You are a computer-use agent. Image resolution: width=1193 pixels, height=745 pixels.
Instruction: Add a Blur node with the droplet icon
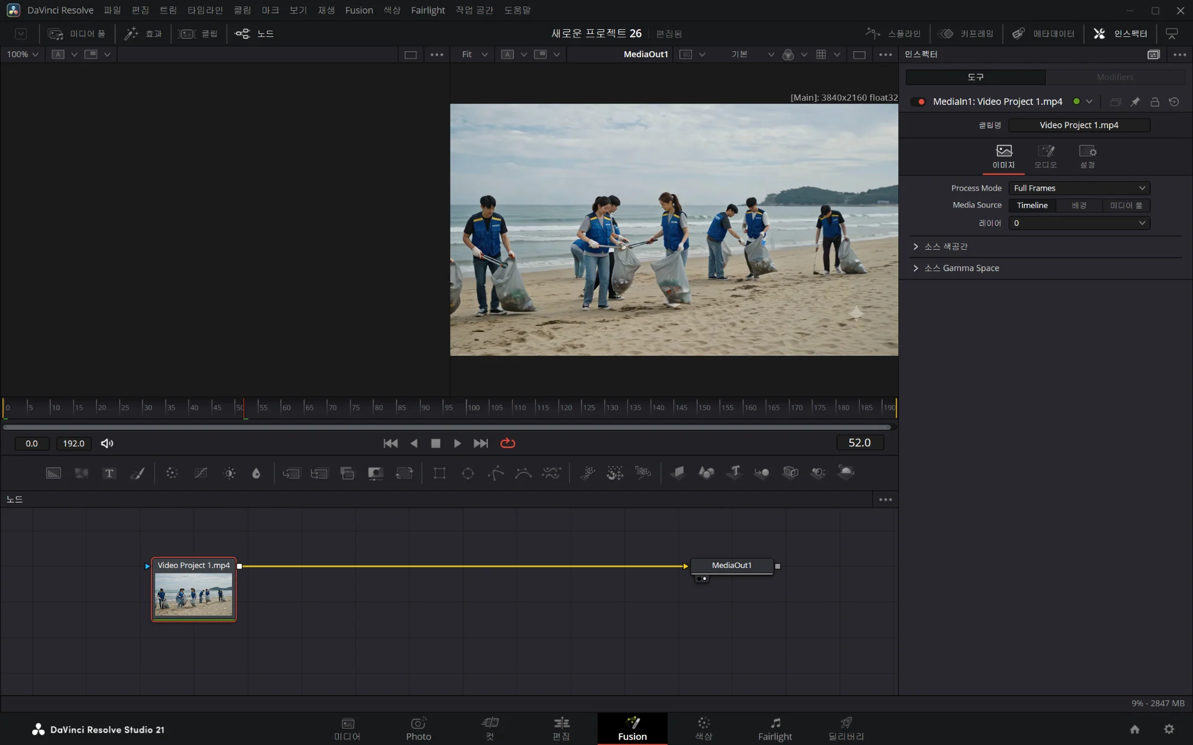256,473
